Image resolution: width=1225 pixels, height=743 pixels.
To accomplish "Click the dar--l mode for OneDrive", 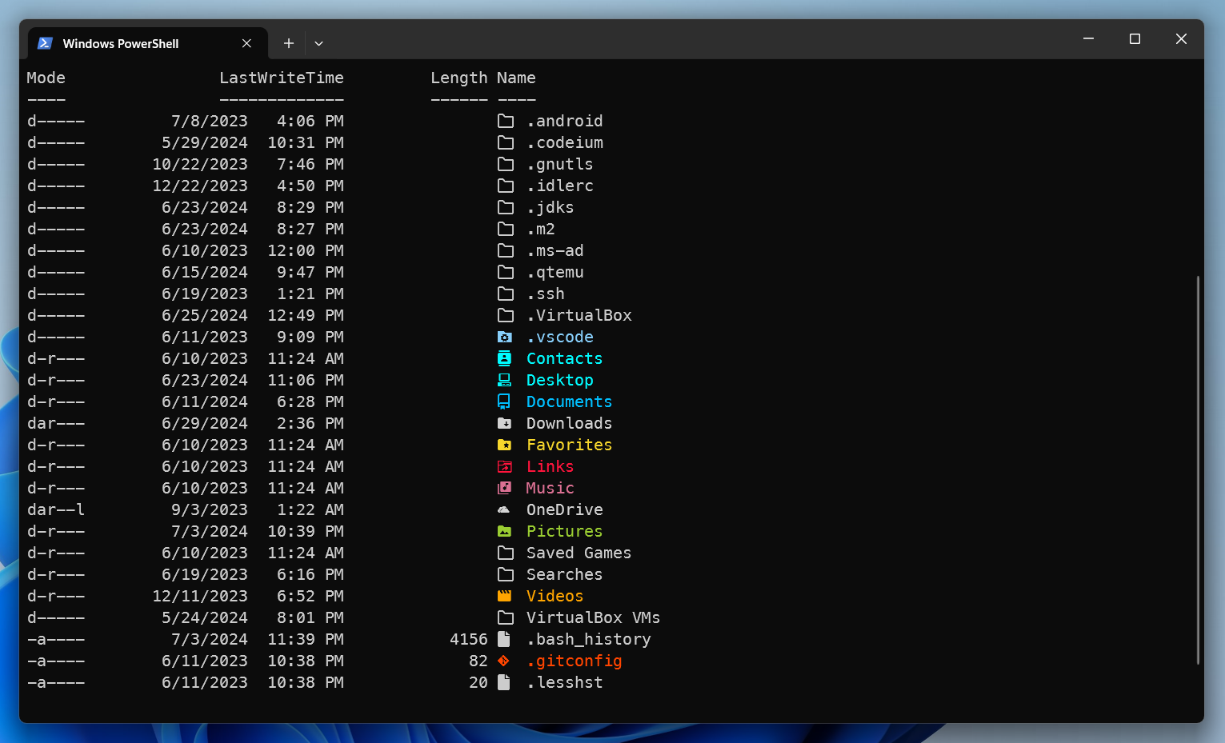I will coord(56,509).
